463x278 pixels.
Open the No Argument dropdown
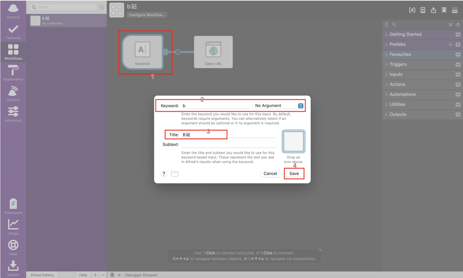(x=278, y=106)
